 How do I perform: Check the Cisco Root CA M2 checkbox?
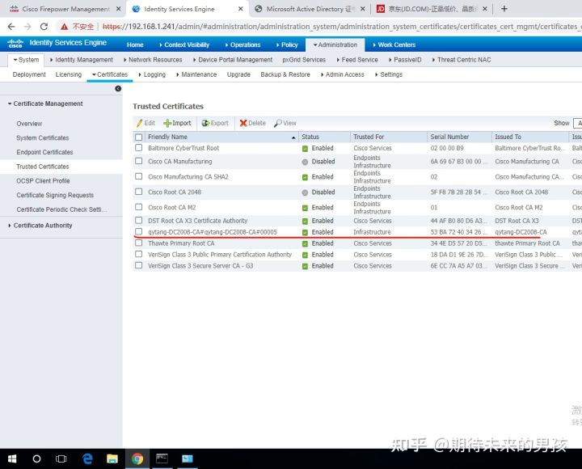pos(139,207)
